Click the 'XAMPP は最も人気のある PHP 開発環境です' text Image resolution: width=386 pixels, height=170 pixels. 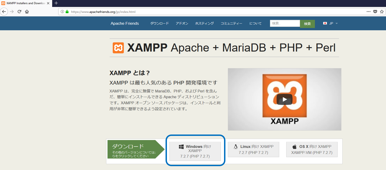[x=163, y=83]
